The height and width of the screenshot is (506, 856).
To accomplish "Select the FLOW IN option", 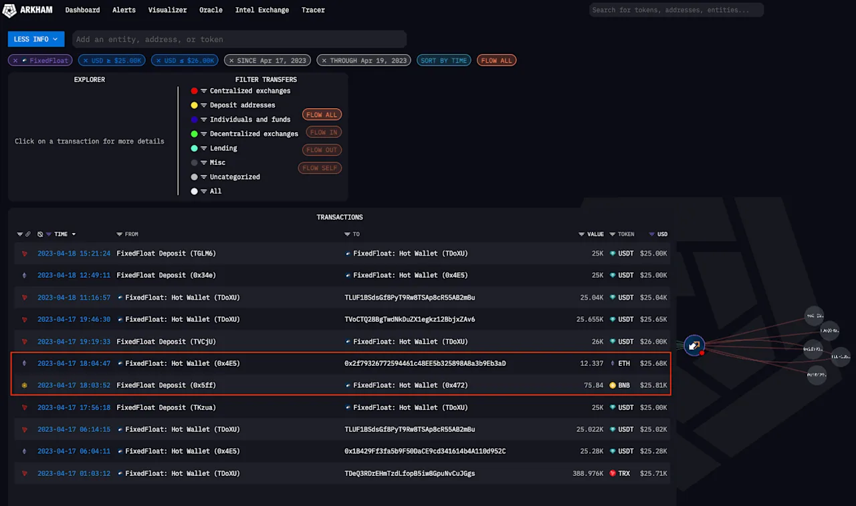I will click(x=324, y=132).
